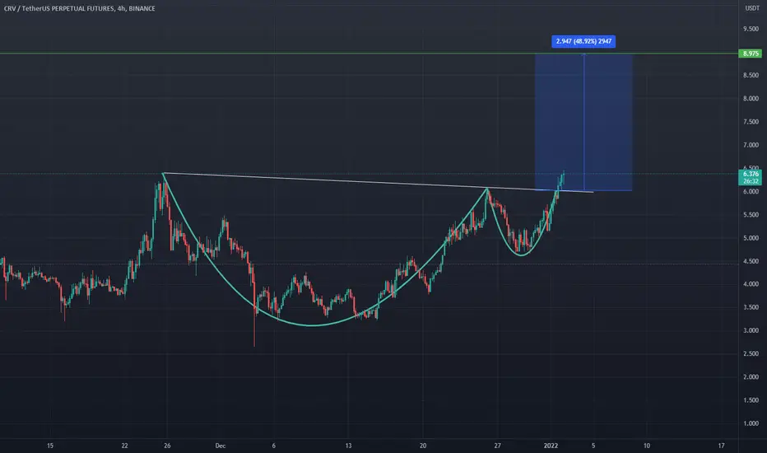Screen dimensions: 767x453
Task: Click the USDT currency label on price axis
Action: point(752,8)
